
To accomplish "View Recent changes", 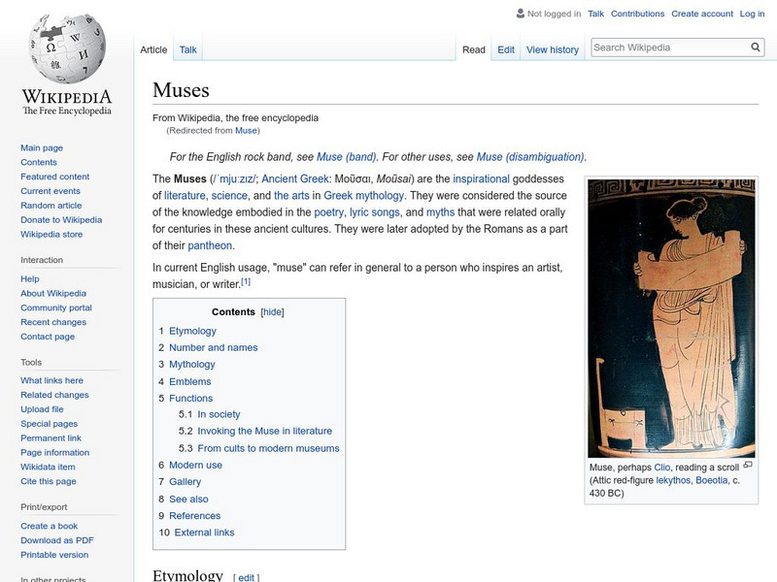I will point(53,322).
